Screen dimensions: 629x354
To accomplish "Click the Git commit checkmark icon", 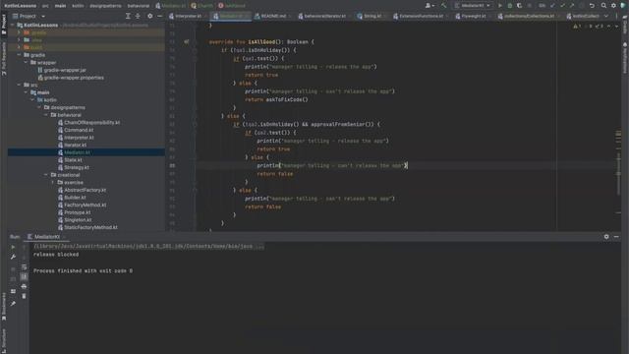I will 562,6.
